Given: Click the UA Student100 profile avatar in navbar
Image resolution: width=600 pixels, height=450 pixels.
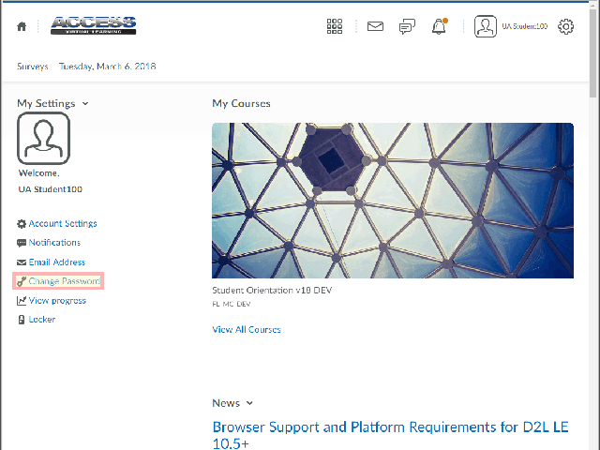Looking at the screenshot, I should (485, 26).
